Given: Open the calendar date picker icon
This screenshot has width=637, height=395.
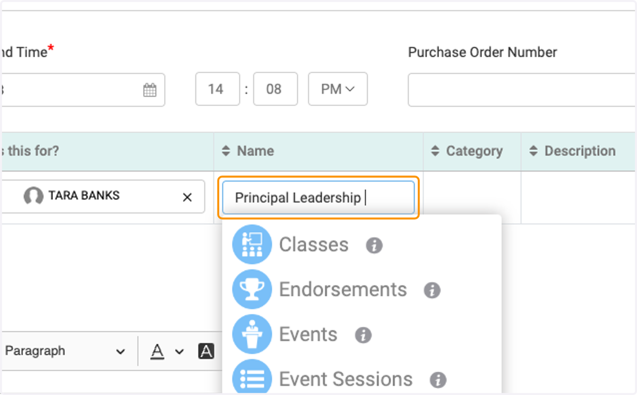Looking at the screenshot, I should point(150,90).
